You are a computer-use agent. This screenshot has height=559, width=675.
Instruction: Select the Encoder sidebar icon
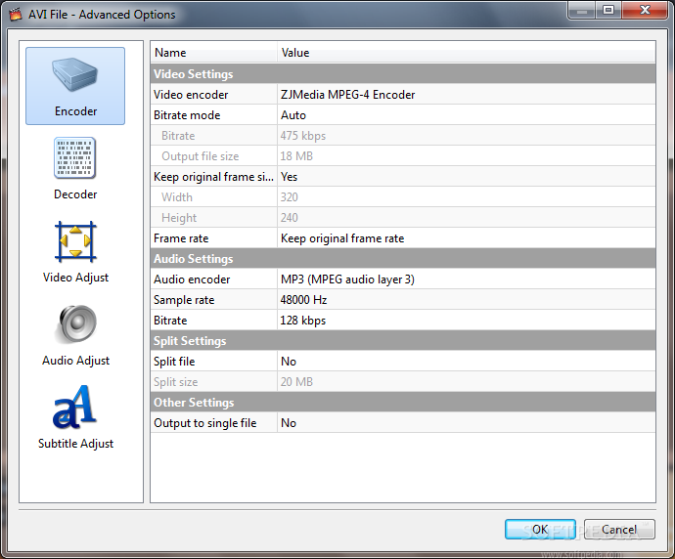point(75,86)
